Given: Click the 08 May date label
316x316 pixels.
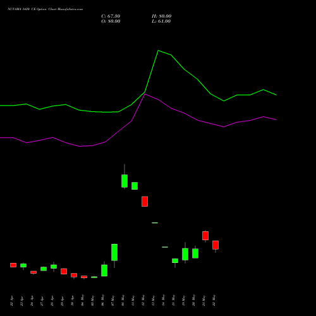Looking at the screenshot, I should pyautogui.click(x=123, y=300).
